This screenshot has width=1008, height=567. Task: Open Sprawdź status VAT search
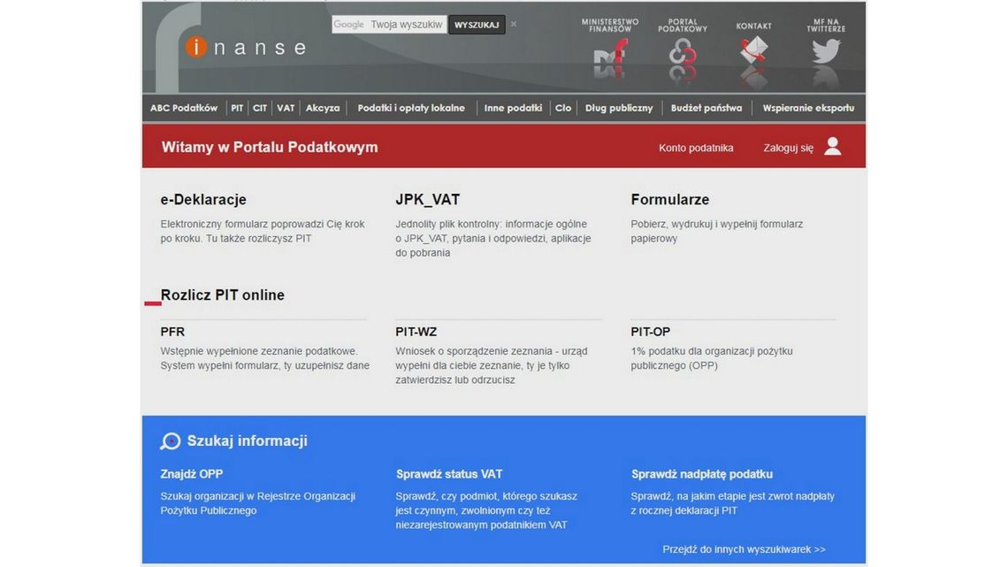tap(449, 474)
